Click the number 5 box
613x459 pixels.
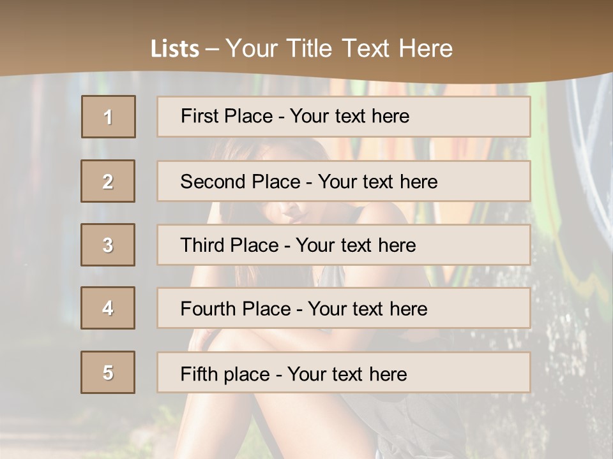(108, 372)
